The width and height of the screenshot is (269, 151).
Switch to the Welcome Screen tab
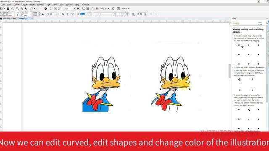coord(9,18)
